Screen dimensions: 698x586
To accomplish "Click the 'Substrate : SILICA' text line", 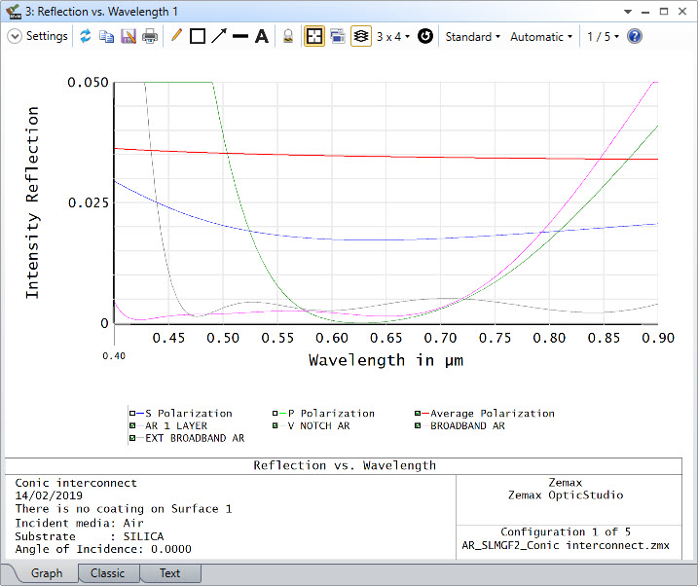I will [90, 536].
